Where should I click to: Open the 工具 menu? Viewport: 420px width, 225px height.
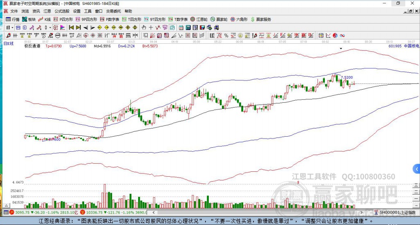[x=88, y=11]
